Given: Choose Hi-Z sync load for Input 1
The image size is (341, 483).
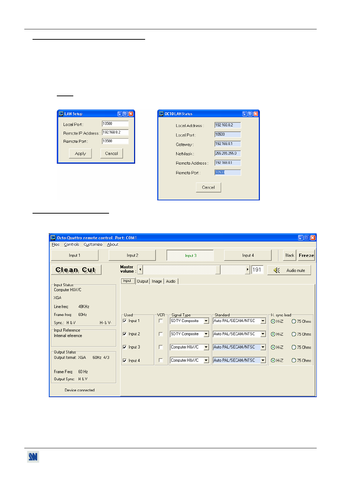Looking at the screenshot, I should point(273,321).
